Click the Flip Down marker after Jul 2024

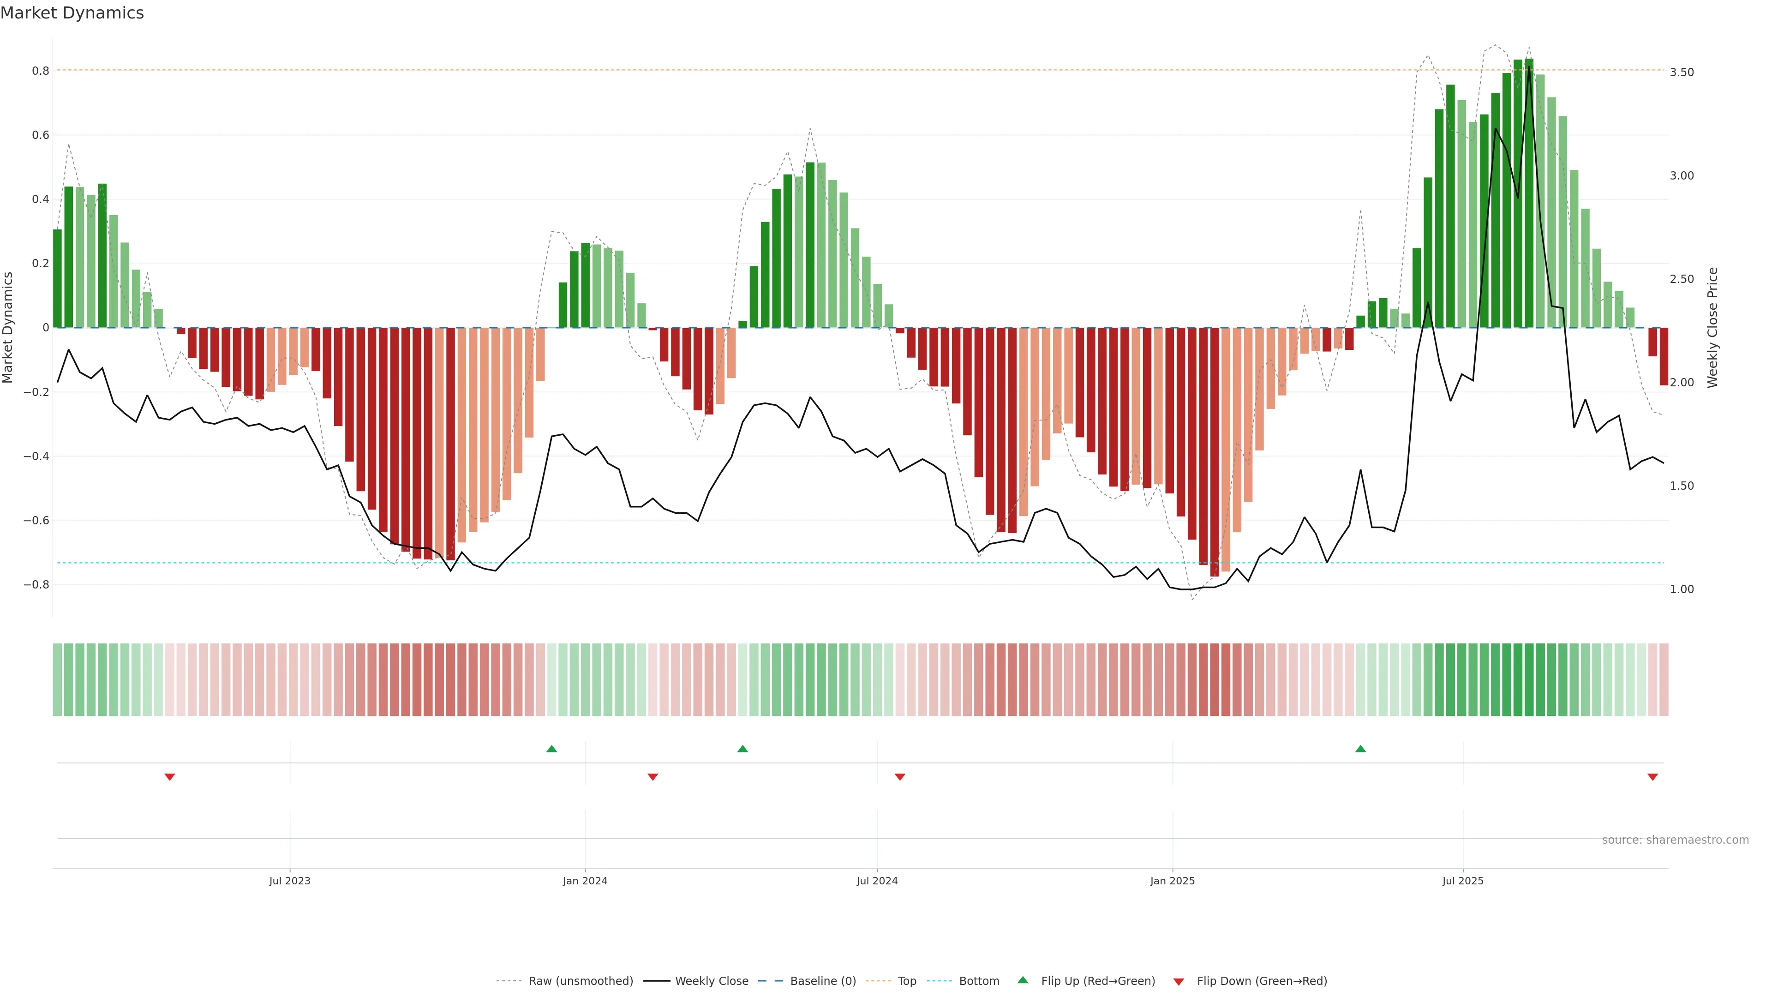point(900,777)
